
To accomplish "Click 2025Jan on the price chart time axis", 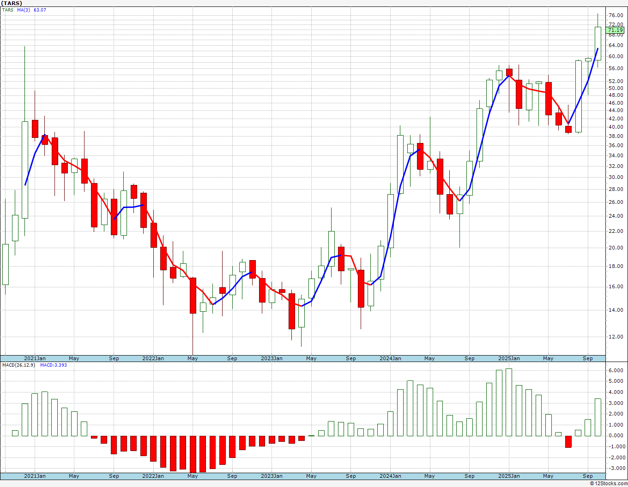I will click(x=509, y=358).
